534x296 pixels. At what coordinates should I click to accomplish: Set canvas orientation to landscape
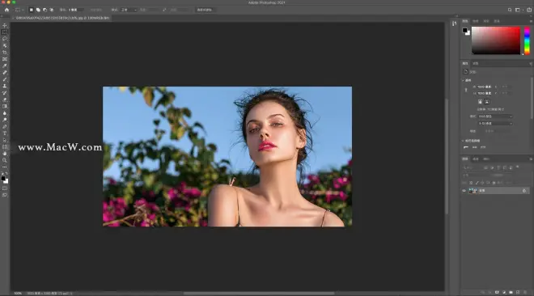tap(487, 101)
